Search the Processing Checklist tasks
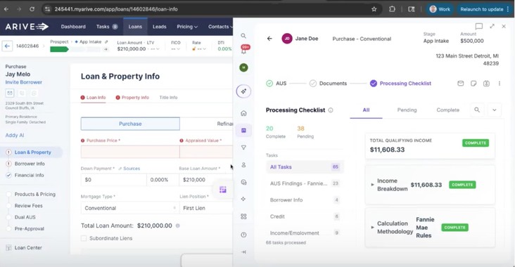 [x=477, y=110]
